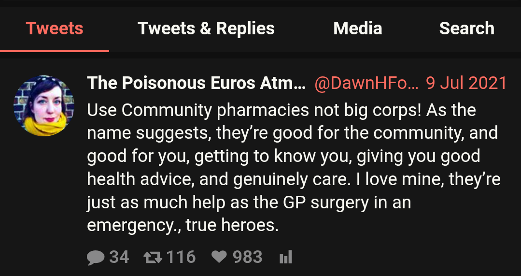Image resolution: width=521 pixels, height=276 pixels.
Task: Click the tweet text about Community pharmacies
Action: pos(294,168)
